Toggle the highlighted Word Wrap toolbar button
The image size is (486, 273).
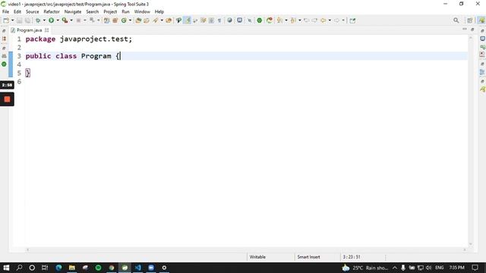[x=188, y=20]
